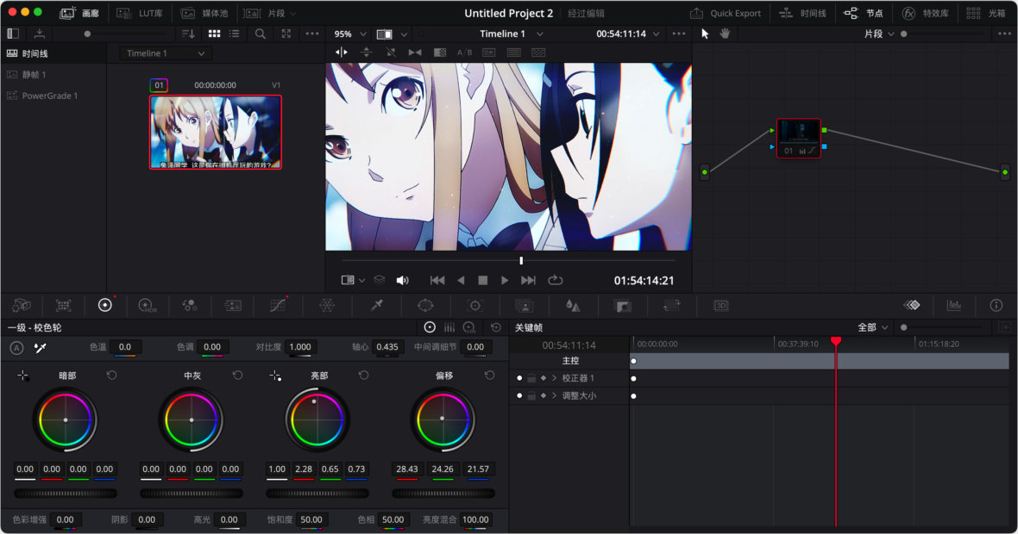1018x534 pixels.
Task: Click the master wheel slider under 暗部
Action: point(65,493)
